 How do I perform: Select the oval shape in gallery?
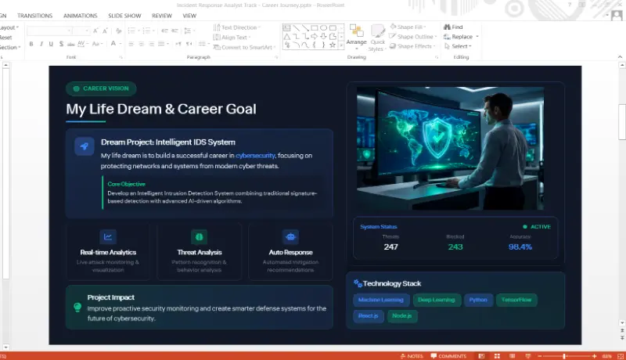[323, 28]
